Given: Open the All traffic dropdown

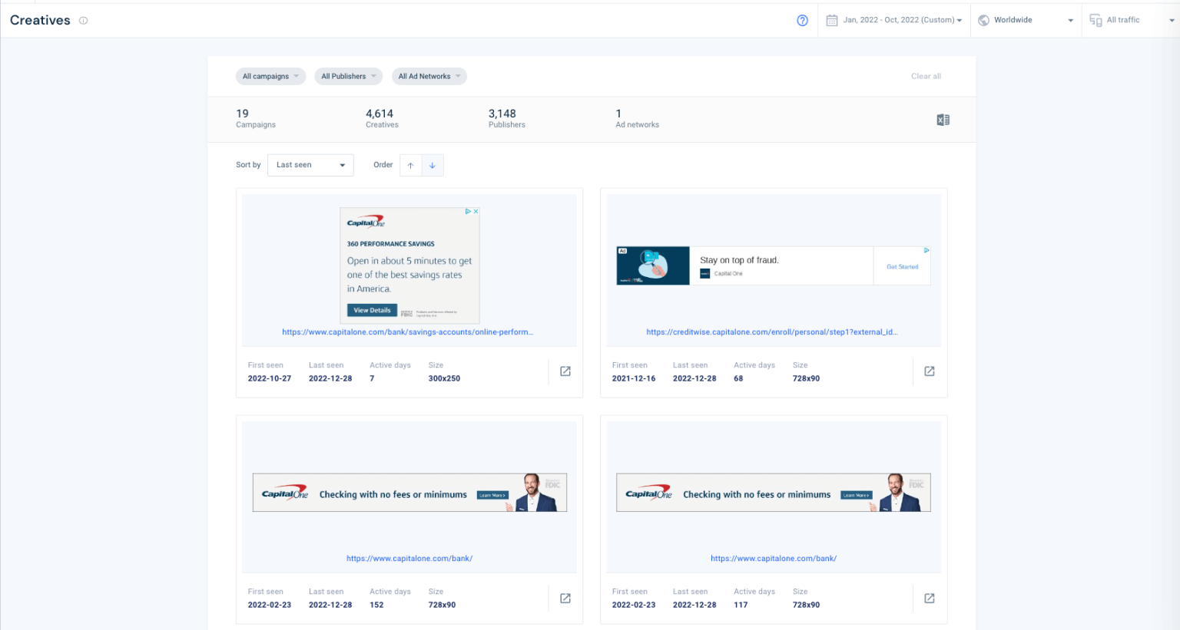Looking at the screenshot, I should coord(1129,20).
